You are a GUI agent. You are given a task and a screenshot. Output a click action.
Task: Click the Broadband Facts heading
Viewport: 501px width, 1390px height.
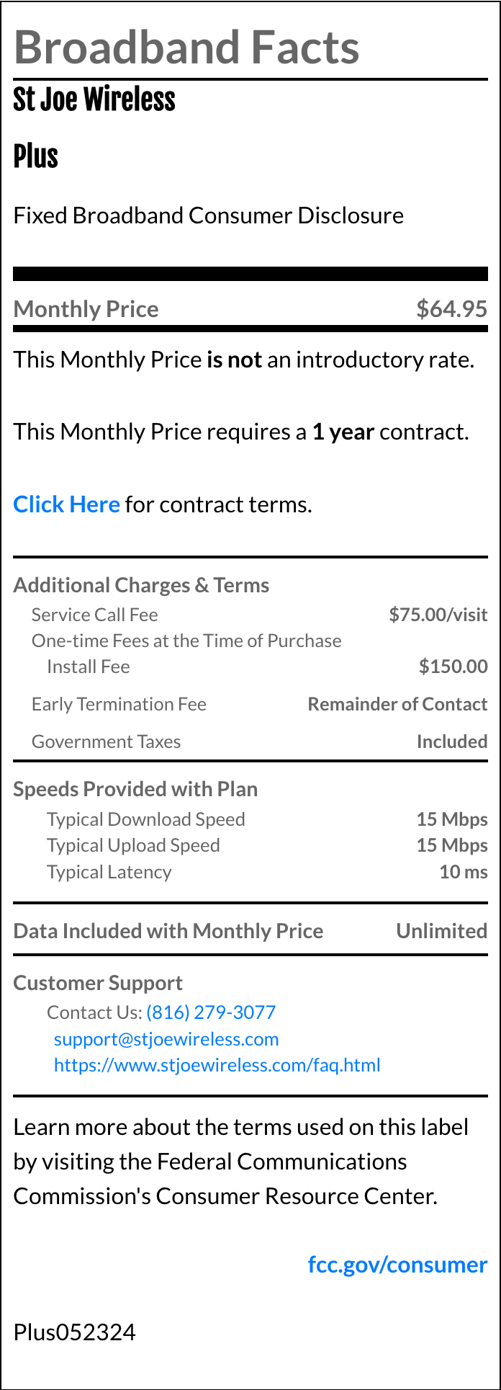point(186,48)
